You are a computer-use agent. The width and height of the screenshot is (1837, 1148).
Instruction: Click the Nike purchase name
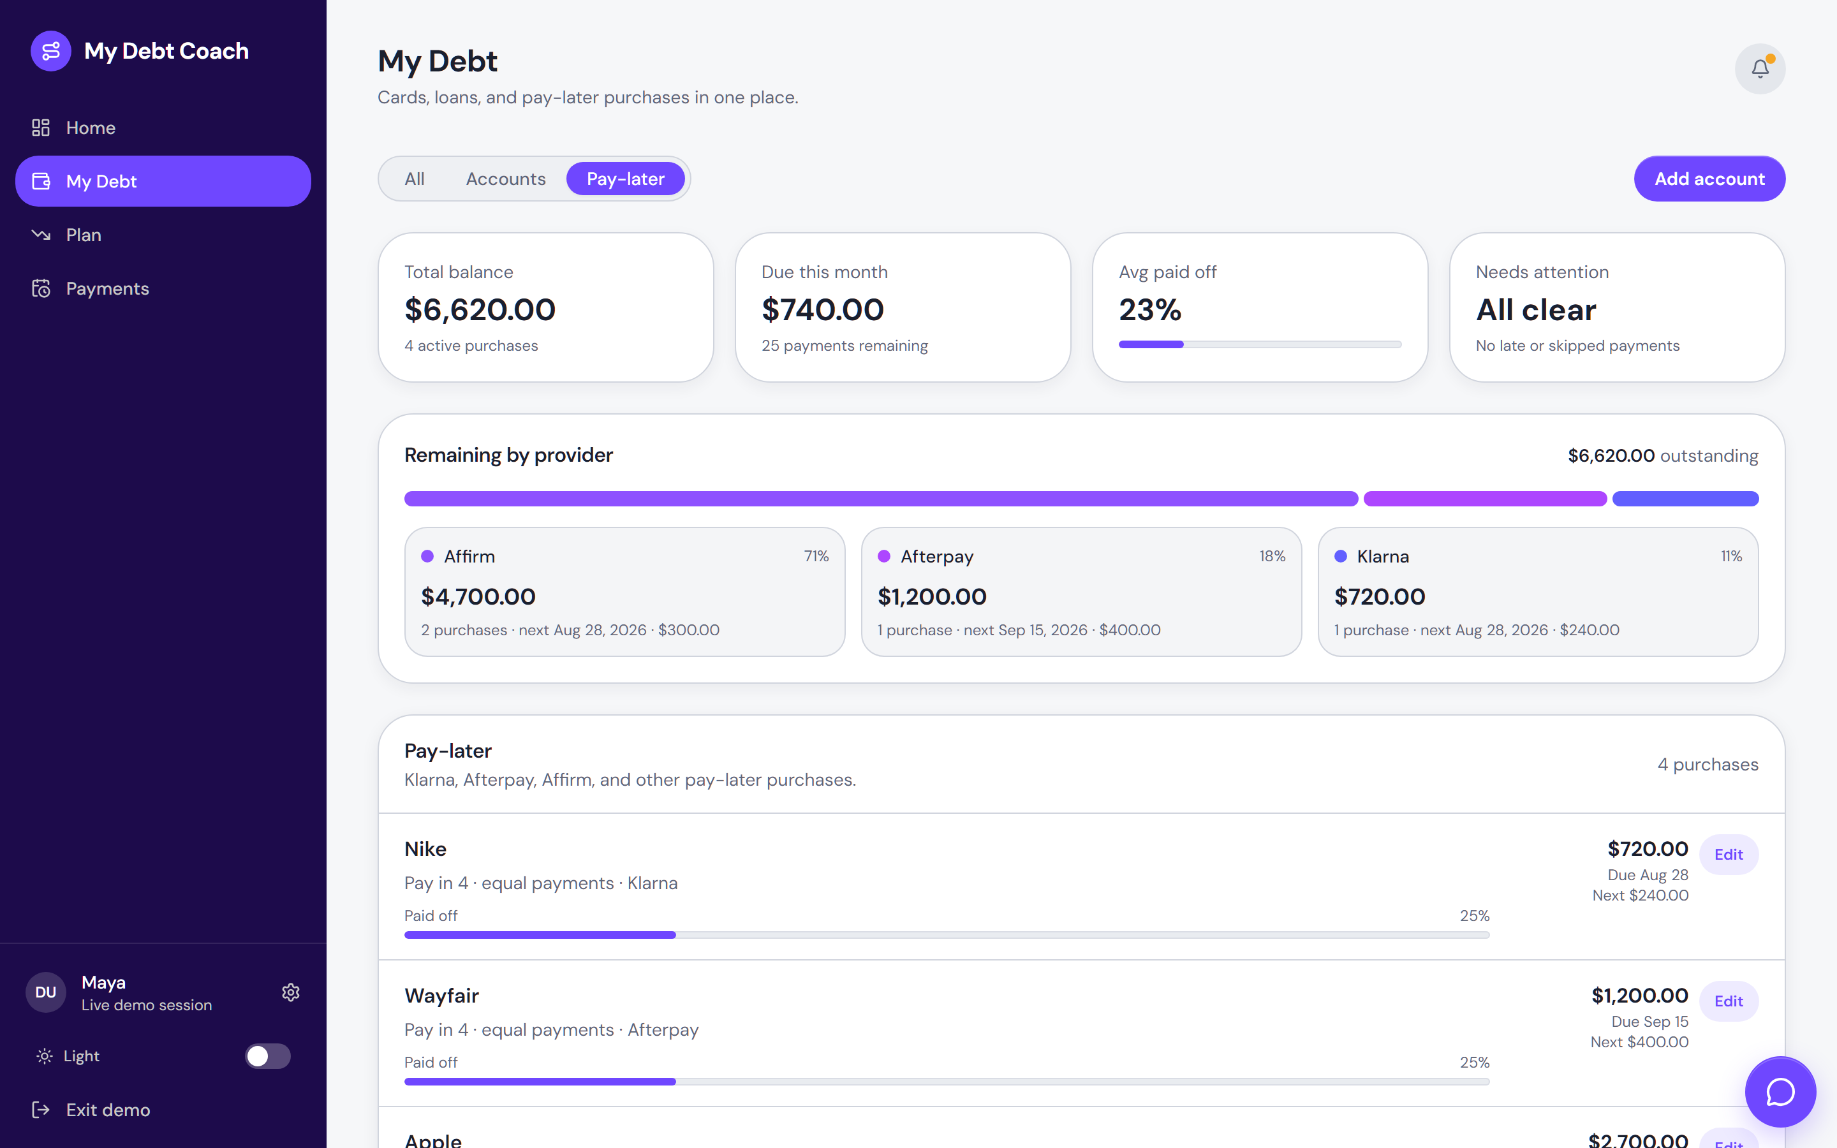click(x=425, y=849)
